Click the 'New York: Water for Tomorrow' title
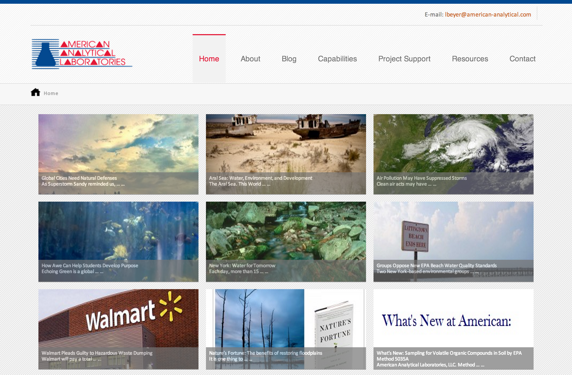The image size is (572, 375). pos(242,265)
